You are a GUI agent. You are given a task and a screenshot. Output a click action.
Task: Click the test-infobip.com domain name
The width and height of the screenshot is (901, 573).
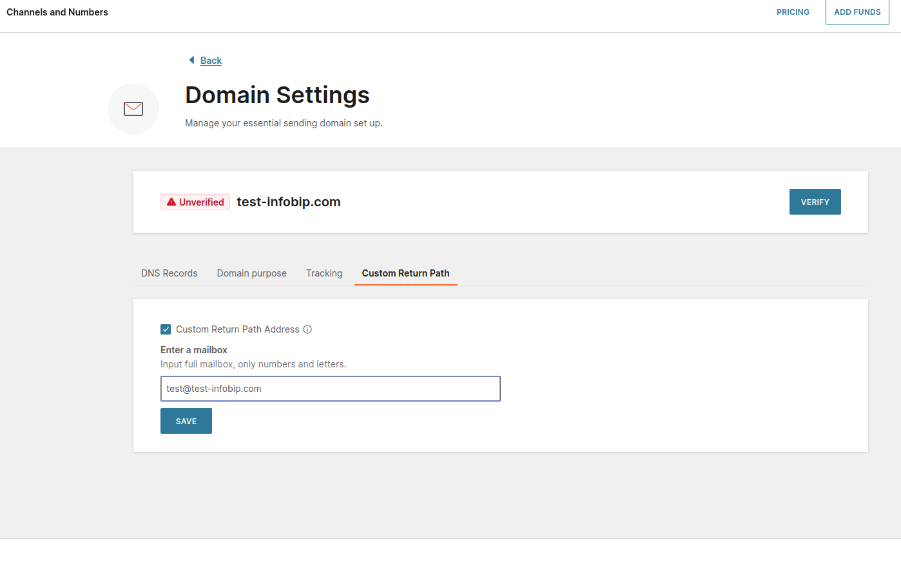(288, 202)
